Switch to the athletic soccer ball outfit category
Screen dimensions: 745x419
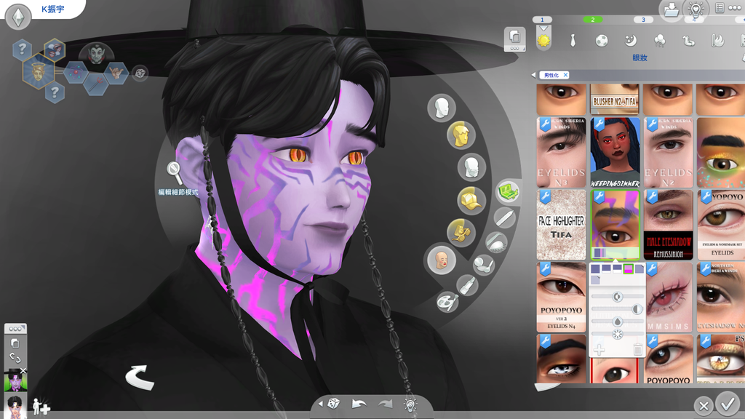[x=602, y=41]
